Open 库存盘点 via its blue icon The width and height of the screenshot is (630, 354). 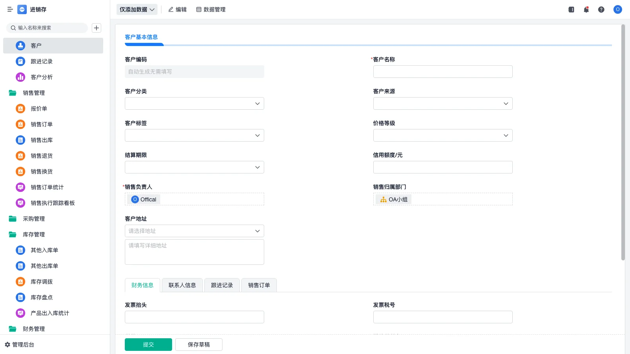click(20, 297)
